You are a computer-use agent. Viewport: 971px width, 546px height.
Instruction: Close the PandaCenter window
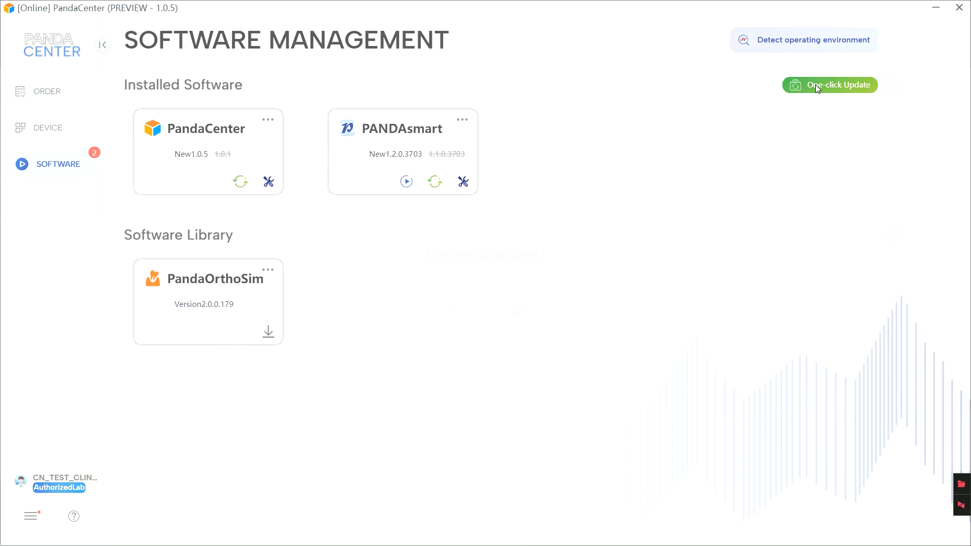pos(959,8)
